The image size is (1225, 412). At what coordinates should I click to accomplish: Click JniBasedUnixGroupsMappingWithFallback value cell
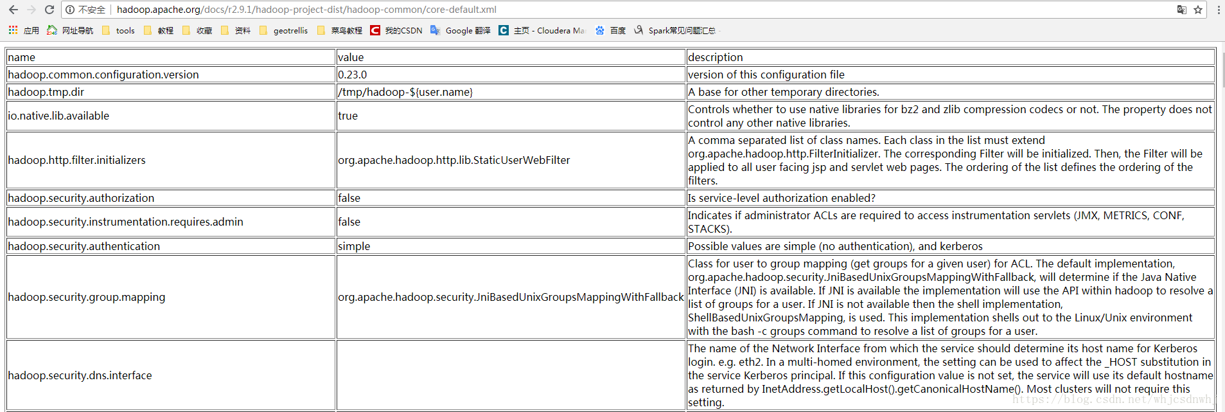point(511,297)
